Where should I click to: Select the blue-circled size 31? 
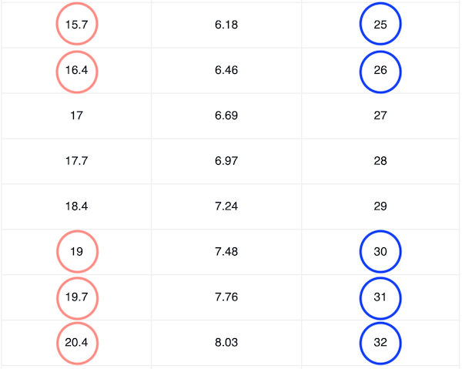pyautogui.click(x=380, y=297)
